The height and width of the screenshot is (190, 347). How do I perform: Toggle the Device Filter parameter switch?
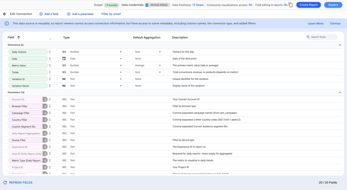(x=45, y=140)
